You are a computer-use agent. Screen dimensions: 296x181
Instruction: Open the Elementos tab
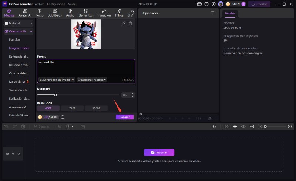pyautogui.click(x=85, y=13)
